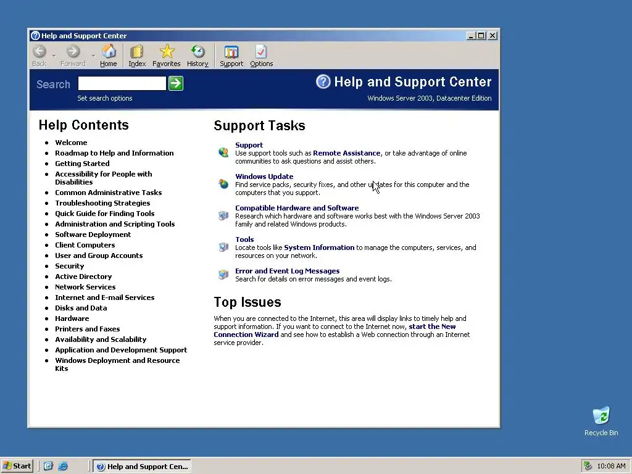Open Error and Event Log Messages

coord(288,270)
